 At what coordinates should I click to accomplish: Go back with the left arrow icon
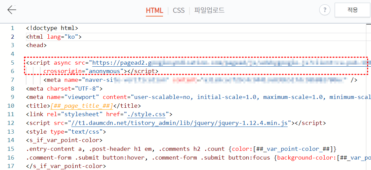click(x=11, y=10)
